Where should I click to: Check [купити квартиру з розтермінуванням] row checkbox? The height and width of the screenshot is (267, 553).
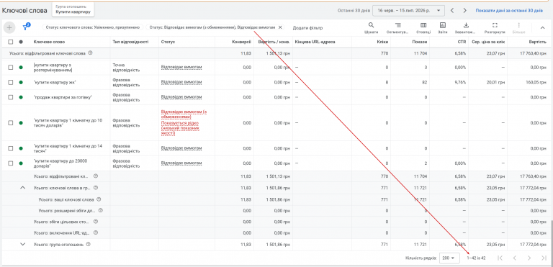pos(11,68)
